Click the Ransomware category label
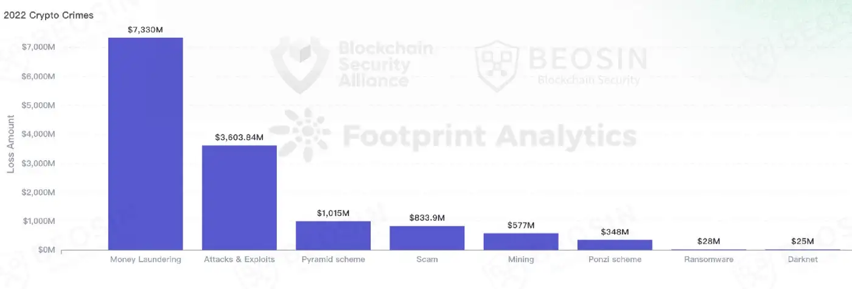Viewport: 852px width, 289px height. coord(708,259)
